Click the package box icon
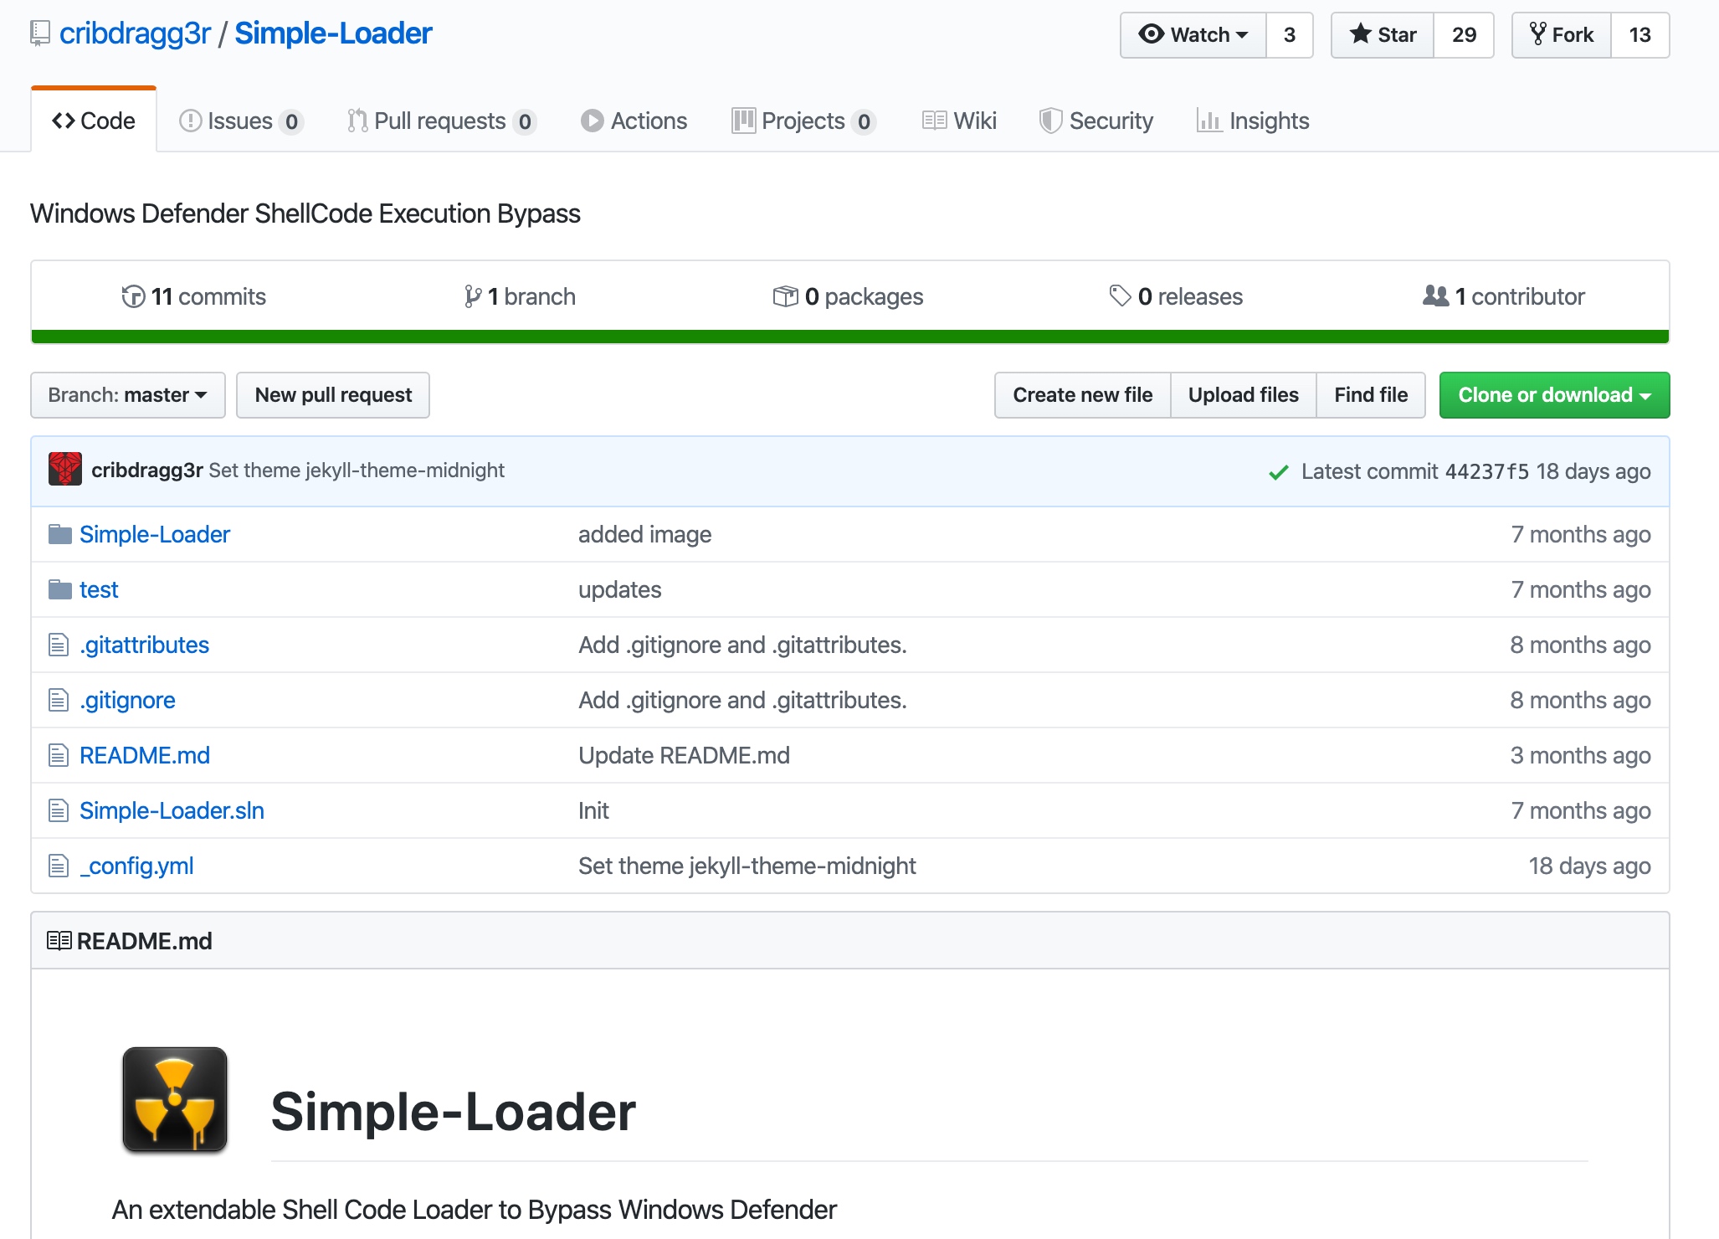This screenshot has width=1719, height=1239. pos(785,296)
